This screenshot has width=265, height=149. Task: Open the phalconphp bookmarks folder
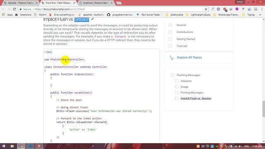coord(174,15)
